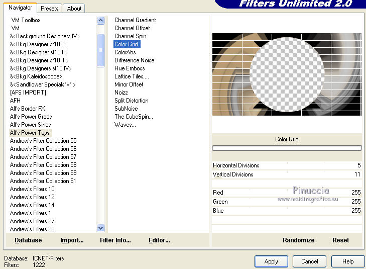Reset filter parameters
This screenshot has height=269, width=366.
(340, 240)
